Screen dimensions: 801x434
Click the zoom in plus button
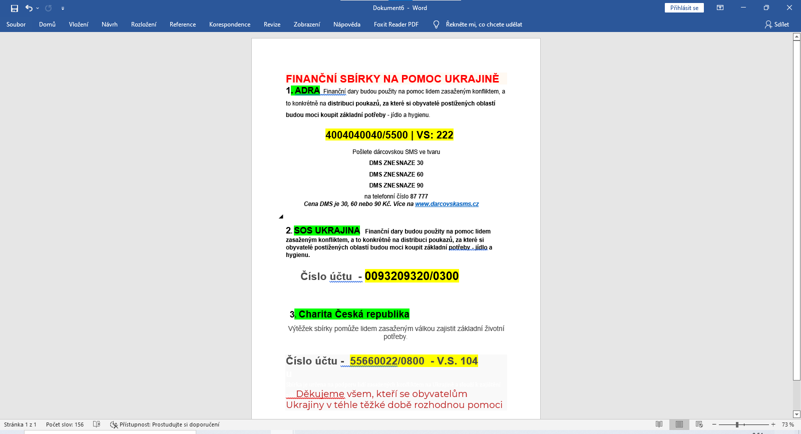[773, 424]
